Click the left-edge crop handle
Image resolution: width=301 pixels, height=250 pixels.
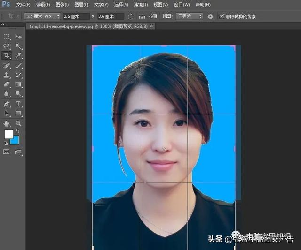(93, 149)
